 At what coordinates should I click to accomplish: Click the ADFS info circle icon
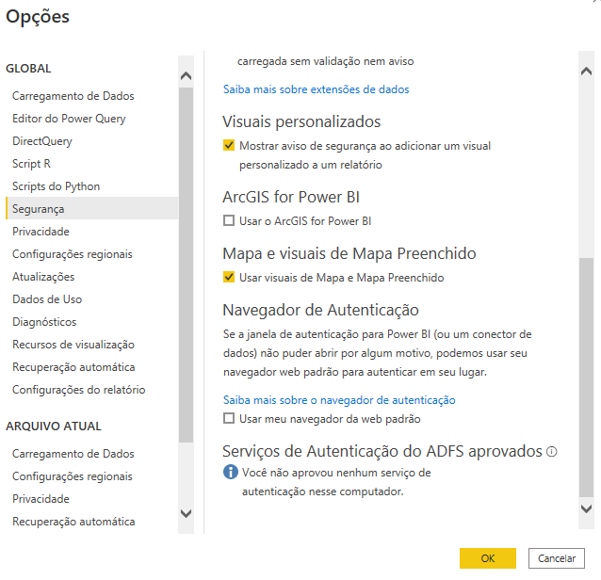(552, 452)
